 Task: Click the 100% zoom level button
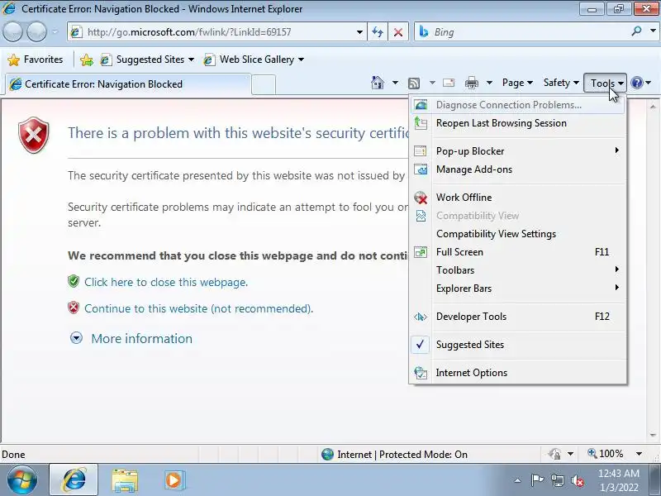[x=606, y=454]
